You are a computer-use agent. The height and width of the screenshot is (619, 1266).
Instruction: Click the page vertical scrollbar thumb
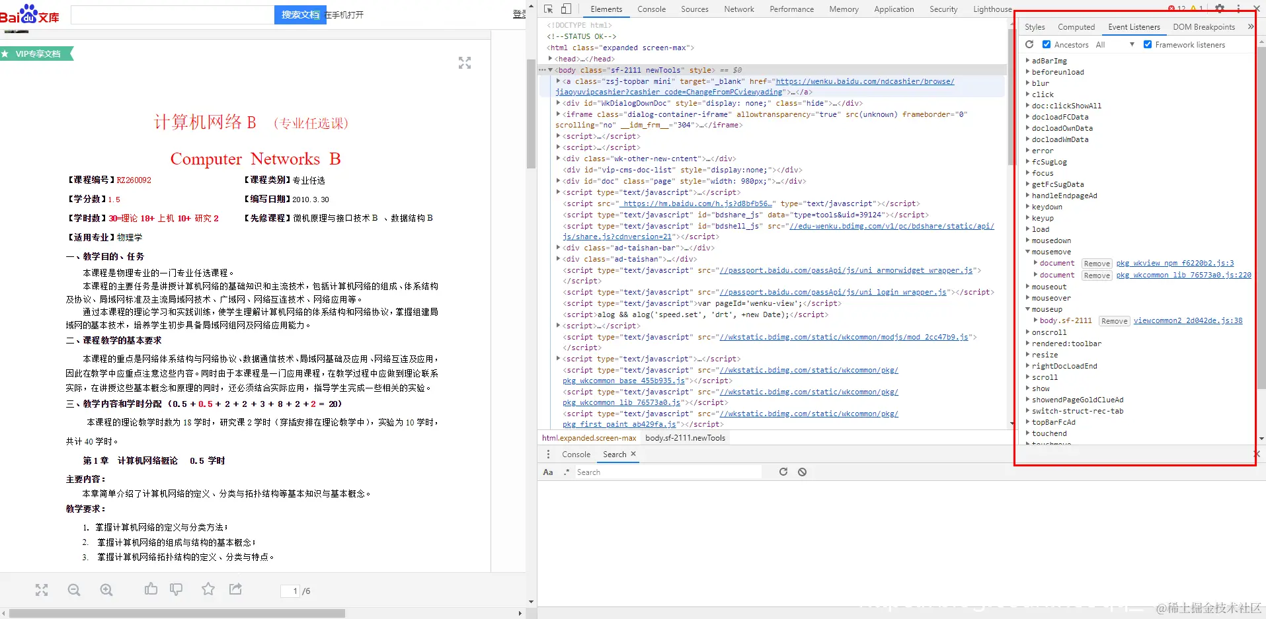pyautogui.click(x=531, y=114)
